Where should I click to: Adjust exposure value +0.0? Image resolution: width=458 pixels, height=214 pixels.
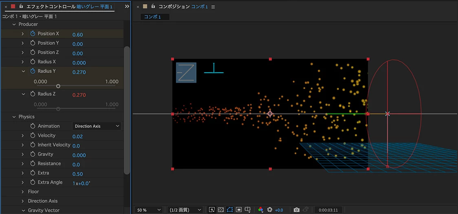click(x=279, y=210)
